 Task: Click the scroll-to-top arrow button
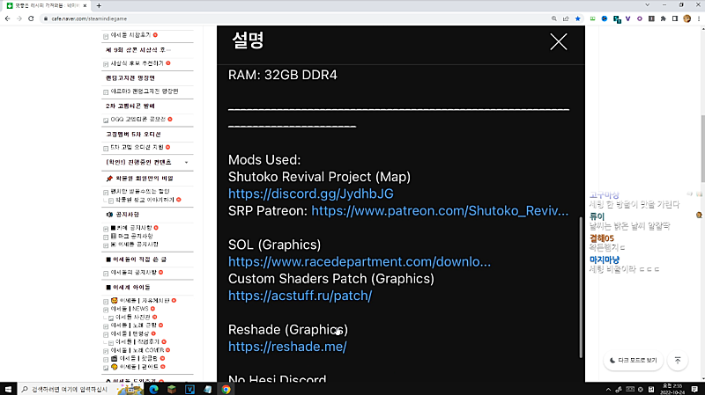tap(678, 361)
